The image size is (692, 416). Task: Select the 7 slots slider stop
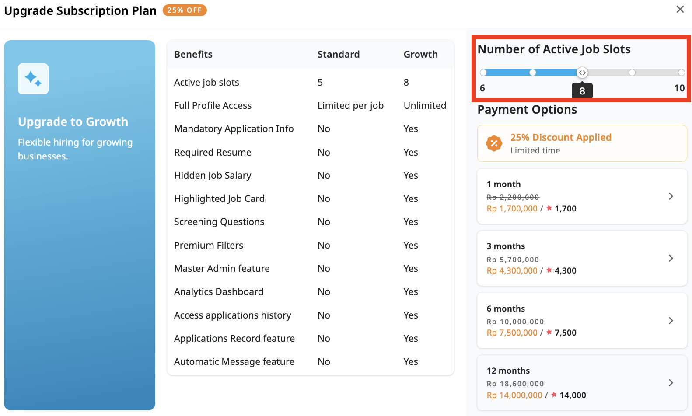(533, 73)
